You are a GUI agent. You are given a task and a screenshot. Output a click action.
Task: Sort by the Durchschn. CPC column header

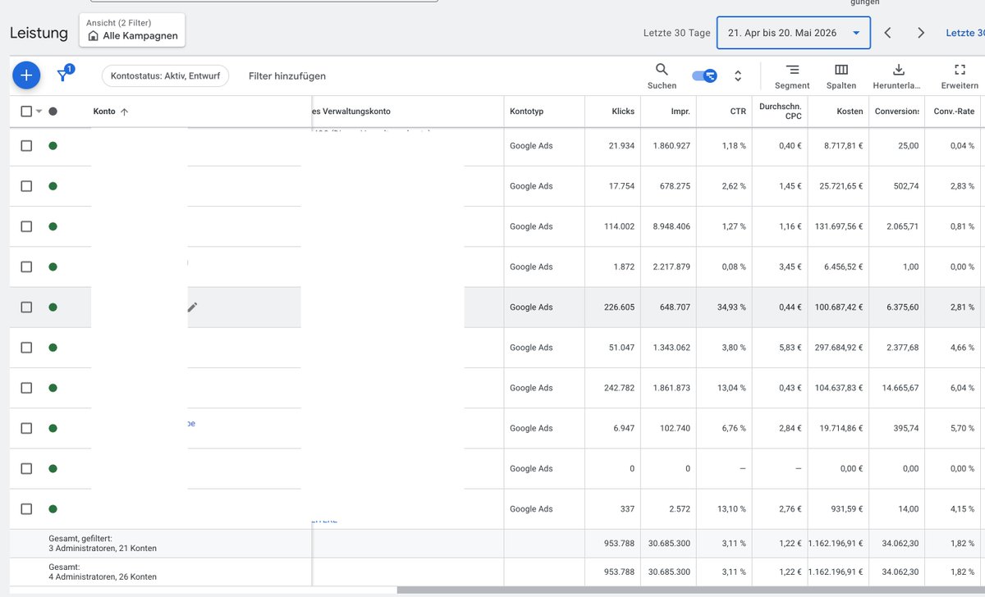(x=780, y=112)
